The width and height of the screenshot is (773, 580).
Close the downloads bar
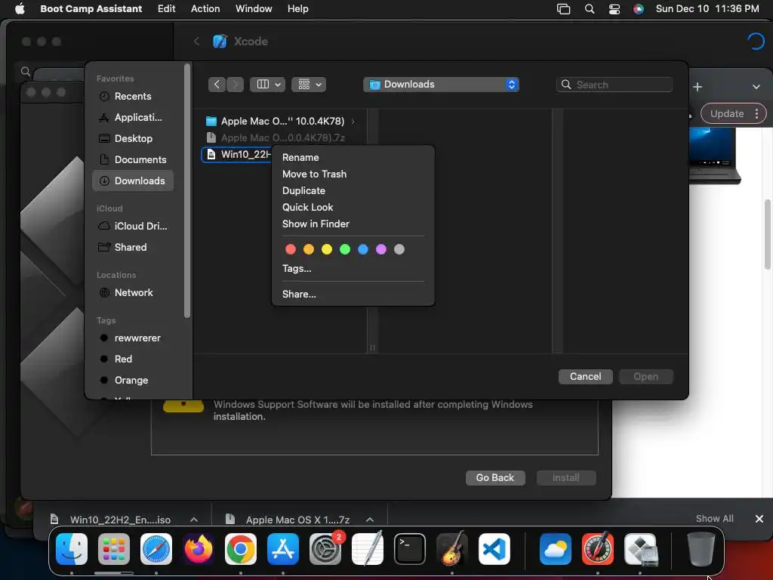tap(759, 519)
